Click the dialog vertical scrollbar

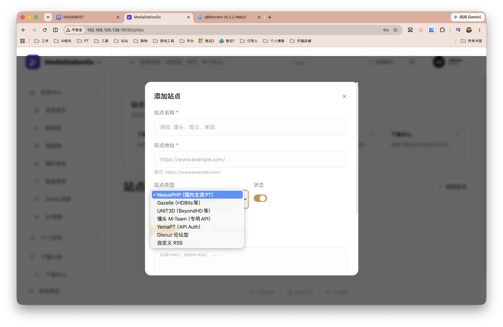point(357,148)
